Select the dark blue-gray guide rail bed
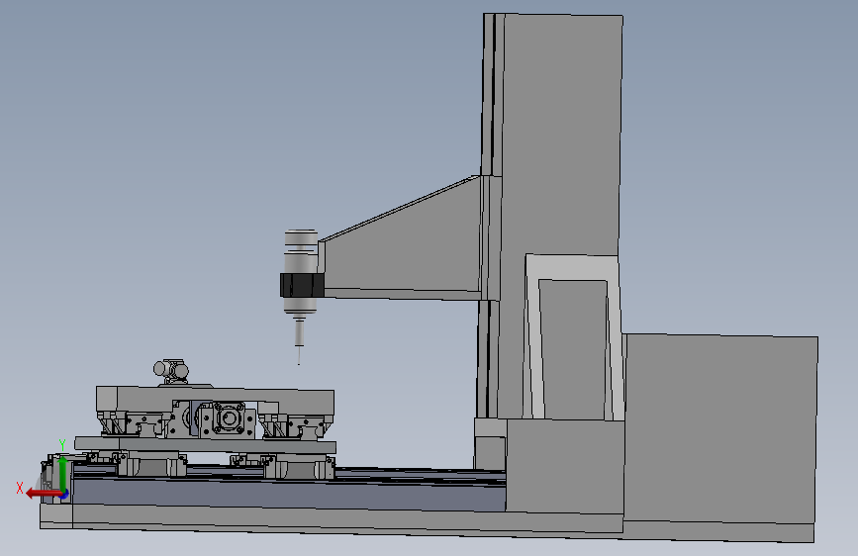 click(x=289, y=494)
